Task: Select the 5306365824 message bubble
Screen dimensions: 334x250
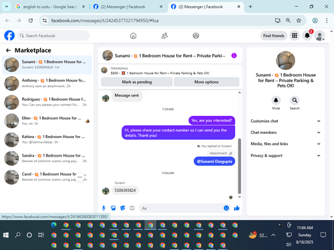Action: click(125, 191)
